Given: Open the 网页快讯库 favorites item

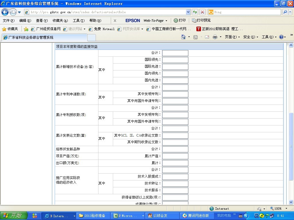Looking at the screenshot, I should [x=130, y=29].
